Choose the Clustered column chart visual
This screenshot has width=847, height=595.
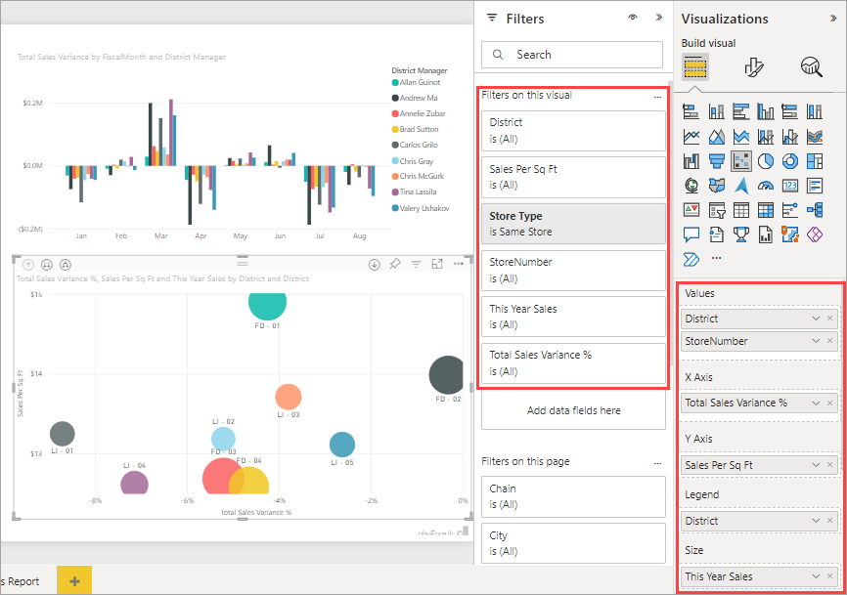coord(766,111)
